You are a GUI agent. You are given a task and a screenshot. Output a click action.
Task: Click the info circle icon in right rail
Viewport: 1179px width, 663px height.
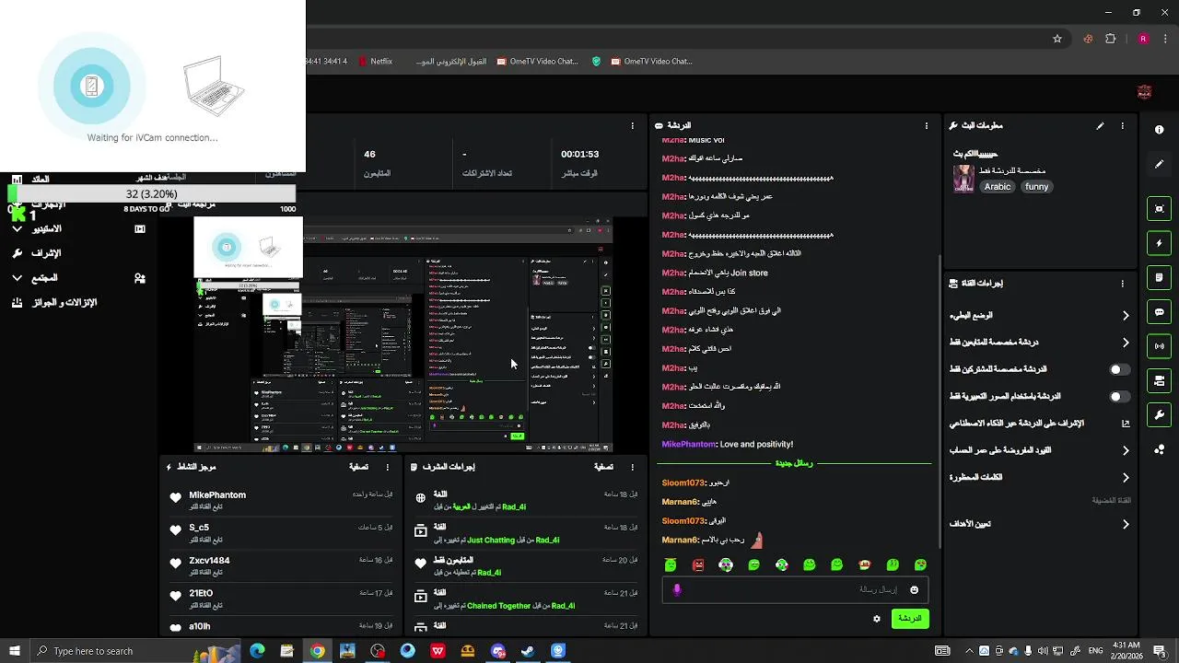tap(1159, 130)
